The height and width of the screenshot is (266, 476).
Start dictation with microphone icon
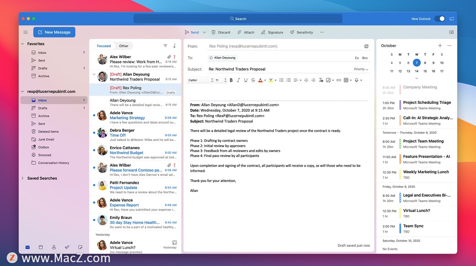pyautogui.click(x=356, y=80)
